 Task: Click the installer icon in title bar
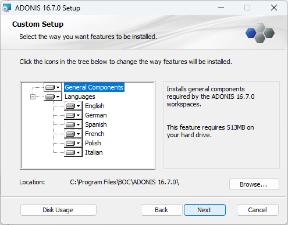pos(7,8)
